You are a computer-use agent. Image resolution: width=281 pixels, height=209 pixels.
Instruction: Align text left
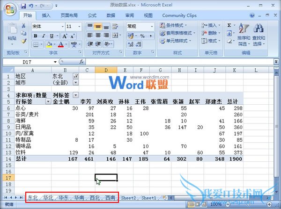point(90,35)
